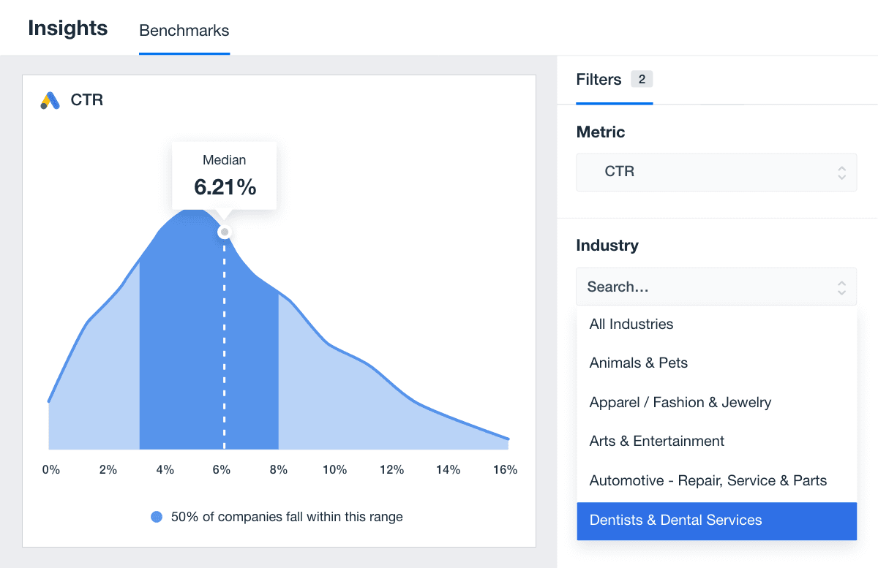
Task: Click the dark blue middle range area
Action: tap(183, 366)
